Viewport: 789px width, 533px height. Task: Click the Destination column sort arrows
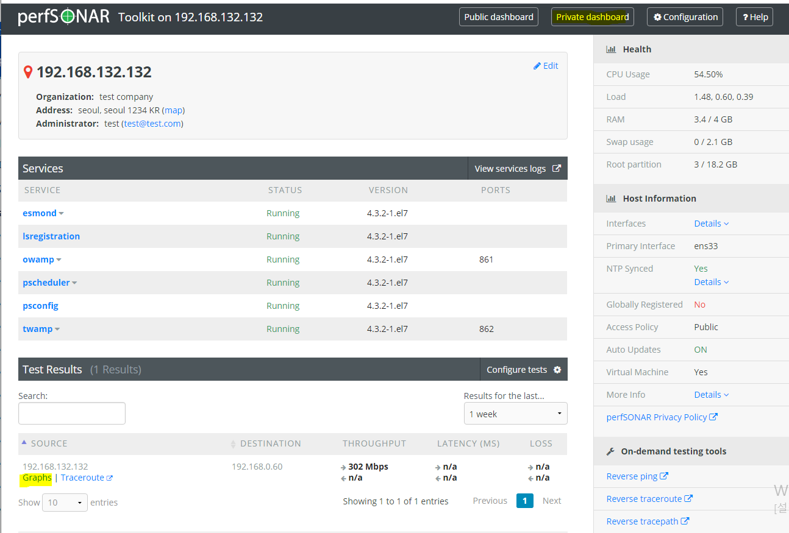(233, 444)
